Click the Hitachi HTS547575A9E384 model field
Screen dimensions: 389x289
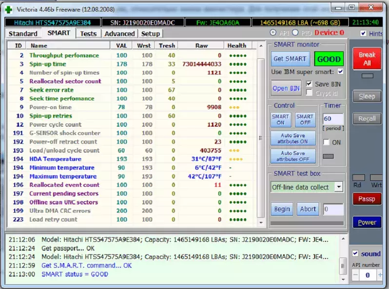coord(53,22)
